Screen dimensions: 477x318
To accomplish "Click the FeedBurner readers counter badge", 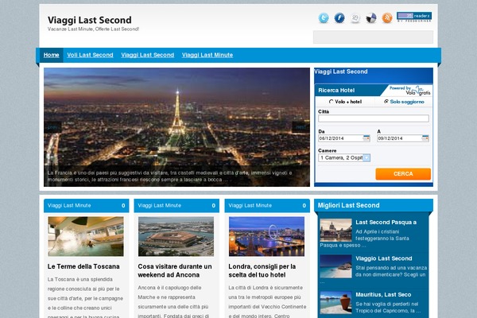I will [x=414, y=17].
